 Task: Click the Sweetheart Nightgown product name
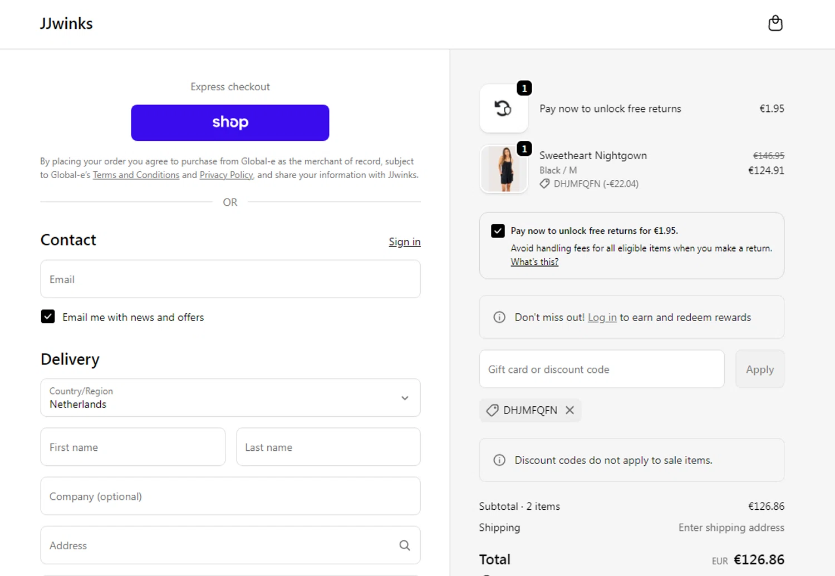593,155
